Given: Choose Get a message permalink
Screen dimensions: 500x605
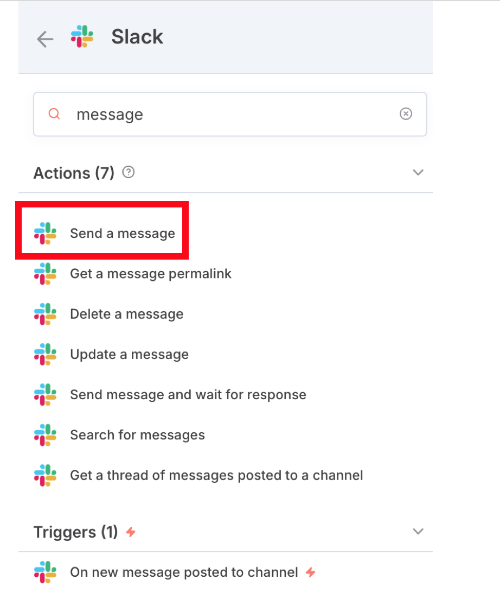Looking at the screenshot, I should pyautogui.click(x=151, y=274).
